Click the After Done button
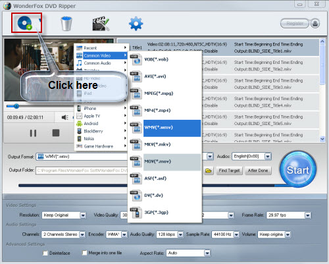 (x=258, y=171)
